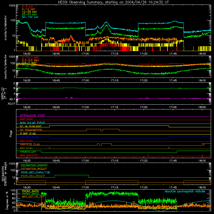The width and height of the screenshot is (214, 214).
Task: Click the NON_SOLAR_EVENT flag label
Action: click(x=32, y=123)
